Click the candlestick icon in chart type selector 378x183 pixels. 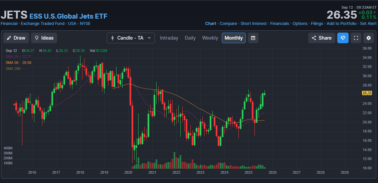click(113, 38)
